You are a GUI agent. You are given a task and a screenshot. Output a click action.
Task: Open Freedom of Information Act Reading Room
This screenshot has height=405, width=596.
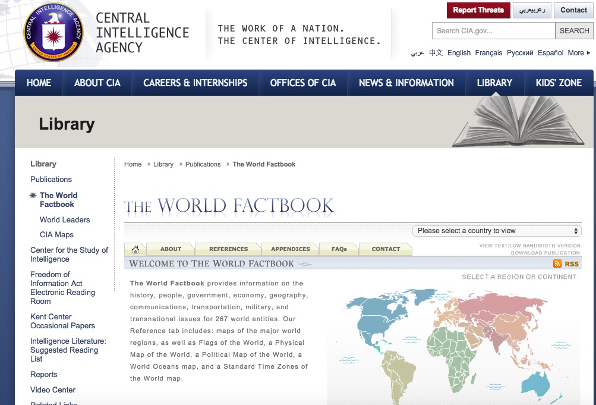click(63, 288)
